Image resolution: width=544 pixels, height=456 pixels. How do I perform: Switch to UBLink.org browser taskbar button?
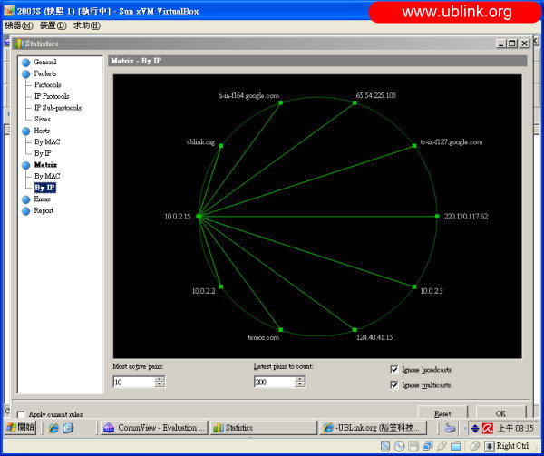click(373, 428)
